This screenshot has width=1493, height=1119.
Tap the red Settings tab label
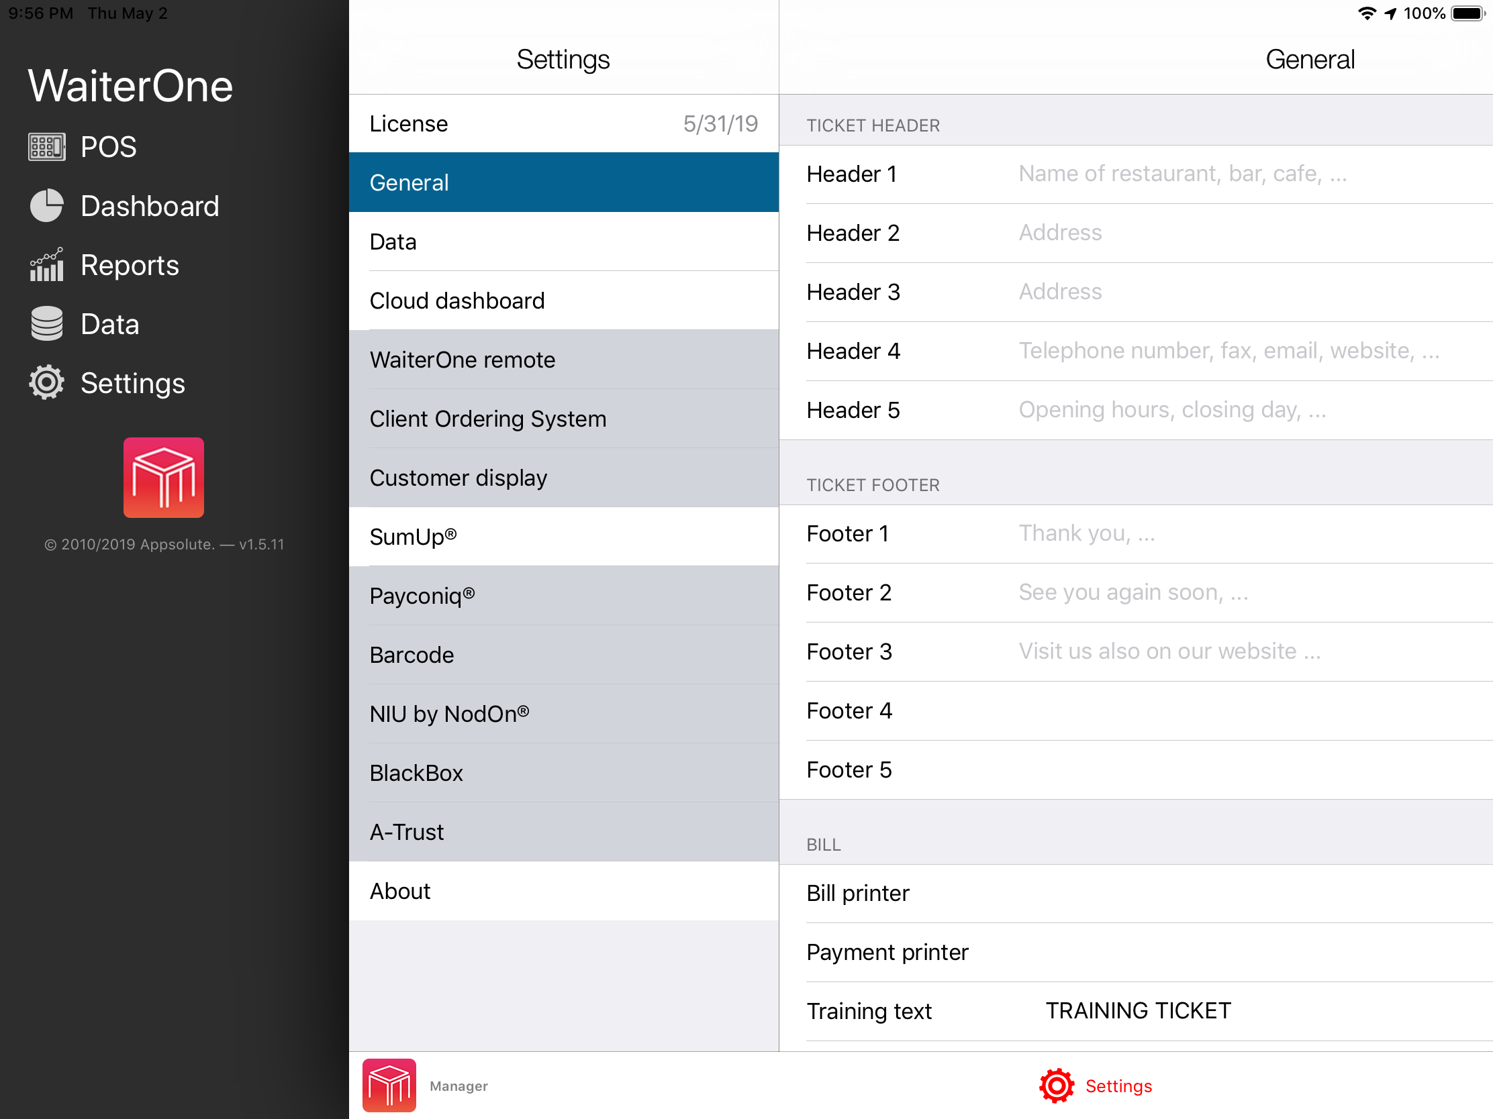(1118, 1086)
